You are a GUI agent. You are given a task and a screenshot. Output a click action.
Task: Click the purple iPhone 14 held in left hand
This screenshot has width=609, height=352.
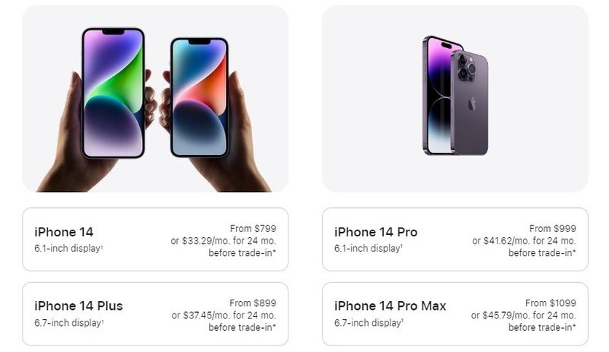tap(113, 93)
